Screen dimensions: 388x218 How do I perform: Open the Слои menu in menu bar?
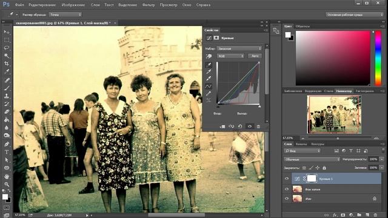pyautogui.click(x=95, y=5)
